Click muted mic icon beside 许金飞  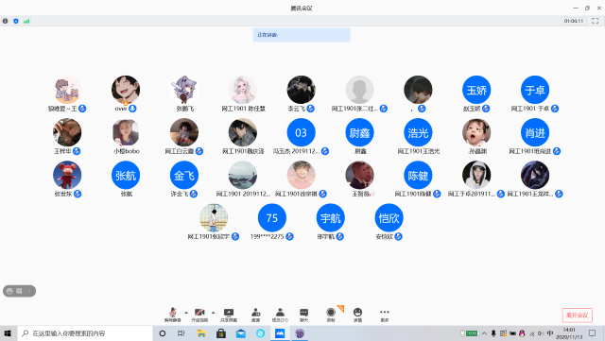click(194, 194)
